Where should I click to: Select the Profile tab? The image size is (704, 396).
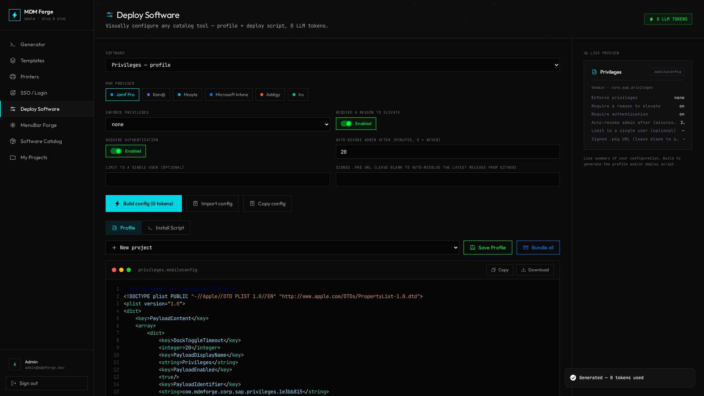[x=124, y=228]
